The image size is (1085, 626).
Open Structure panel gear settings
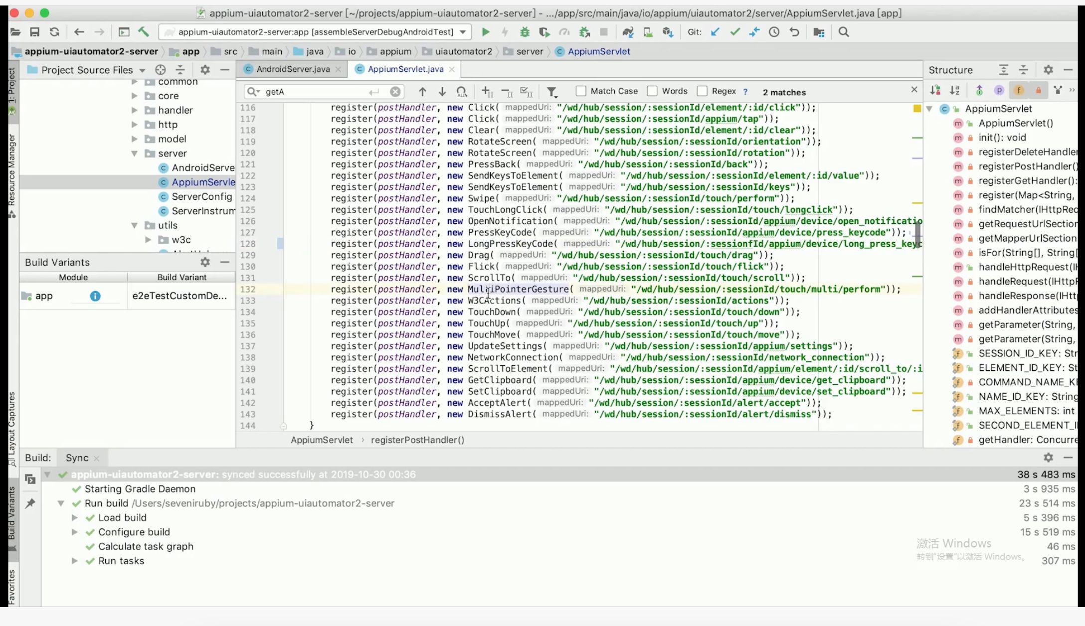coord(1048,70)
